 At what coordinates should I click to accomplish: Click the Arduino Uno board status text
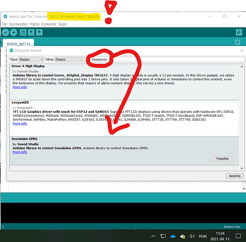point(232,227)
